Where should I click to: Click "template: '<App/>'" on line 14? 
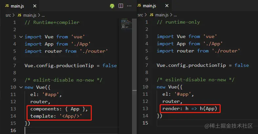[56, 116]
